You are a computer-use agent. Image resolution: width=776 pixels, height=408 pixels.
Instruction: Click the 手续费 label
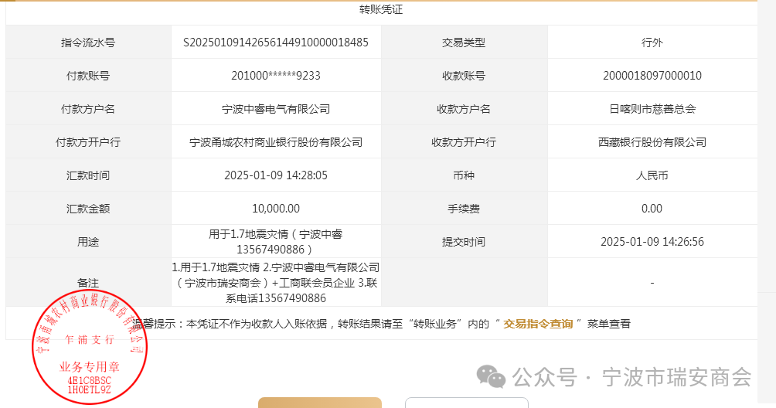(x=464, y=208)
